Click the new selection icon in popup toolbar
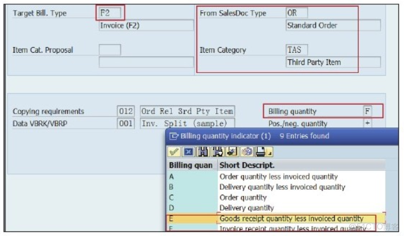The width and height of the screenshot is (404, 236). click(232, 152)
